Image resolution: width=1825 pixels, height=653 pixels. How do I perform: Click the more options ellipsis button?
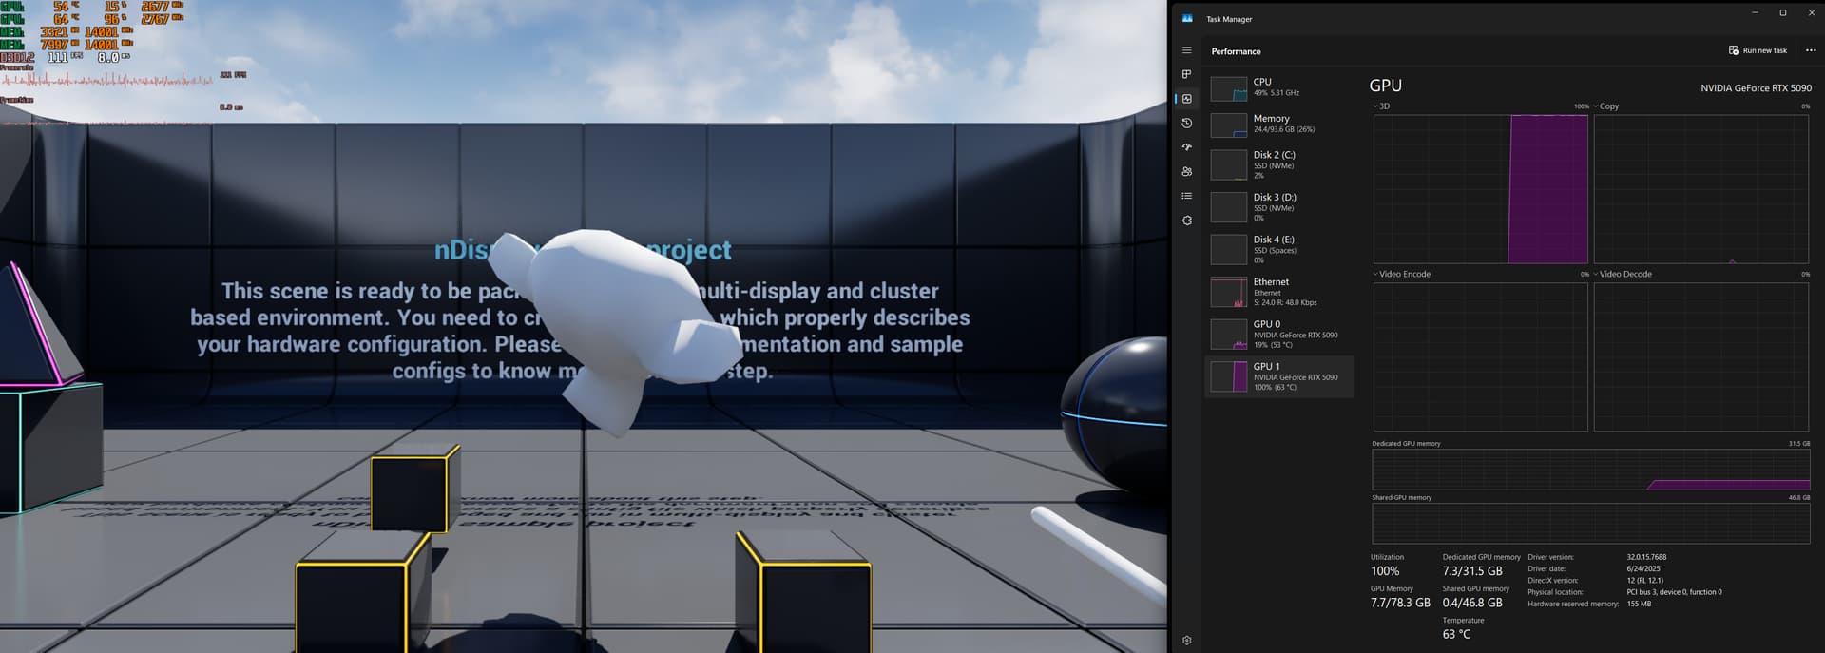tap(1810, 50)
